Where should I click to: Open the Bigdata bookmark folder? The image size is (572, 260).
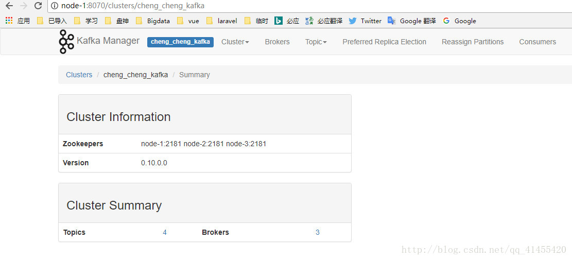click(x=153, y=21)
